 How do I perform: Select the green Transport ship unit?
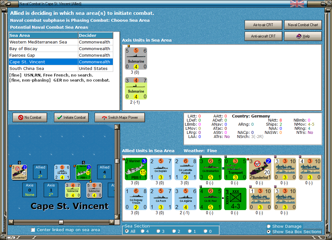[x=235, y=169]
